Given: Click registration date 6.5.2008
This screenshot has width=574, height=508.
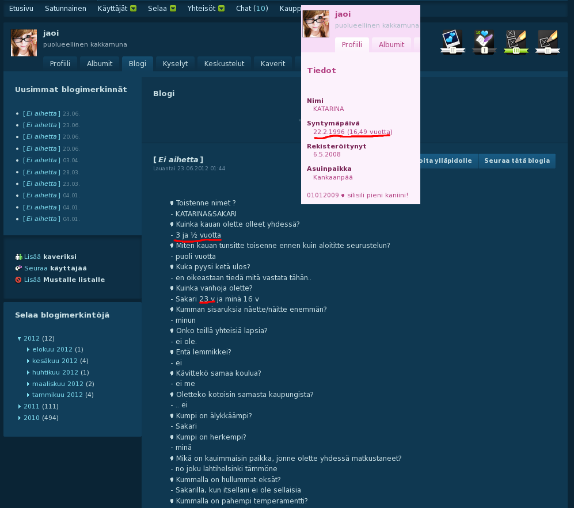Looking at the screenshot, I should tap(327, 154).
